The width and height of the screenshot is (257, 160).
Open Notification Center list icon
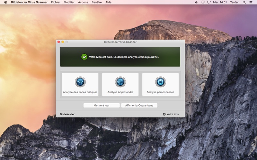(251, 2)
